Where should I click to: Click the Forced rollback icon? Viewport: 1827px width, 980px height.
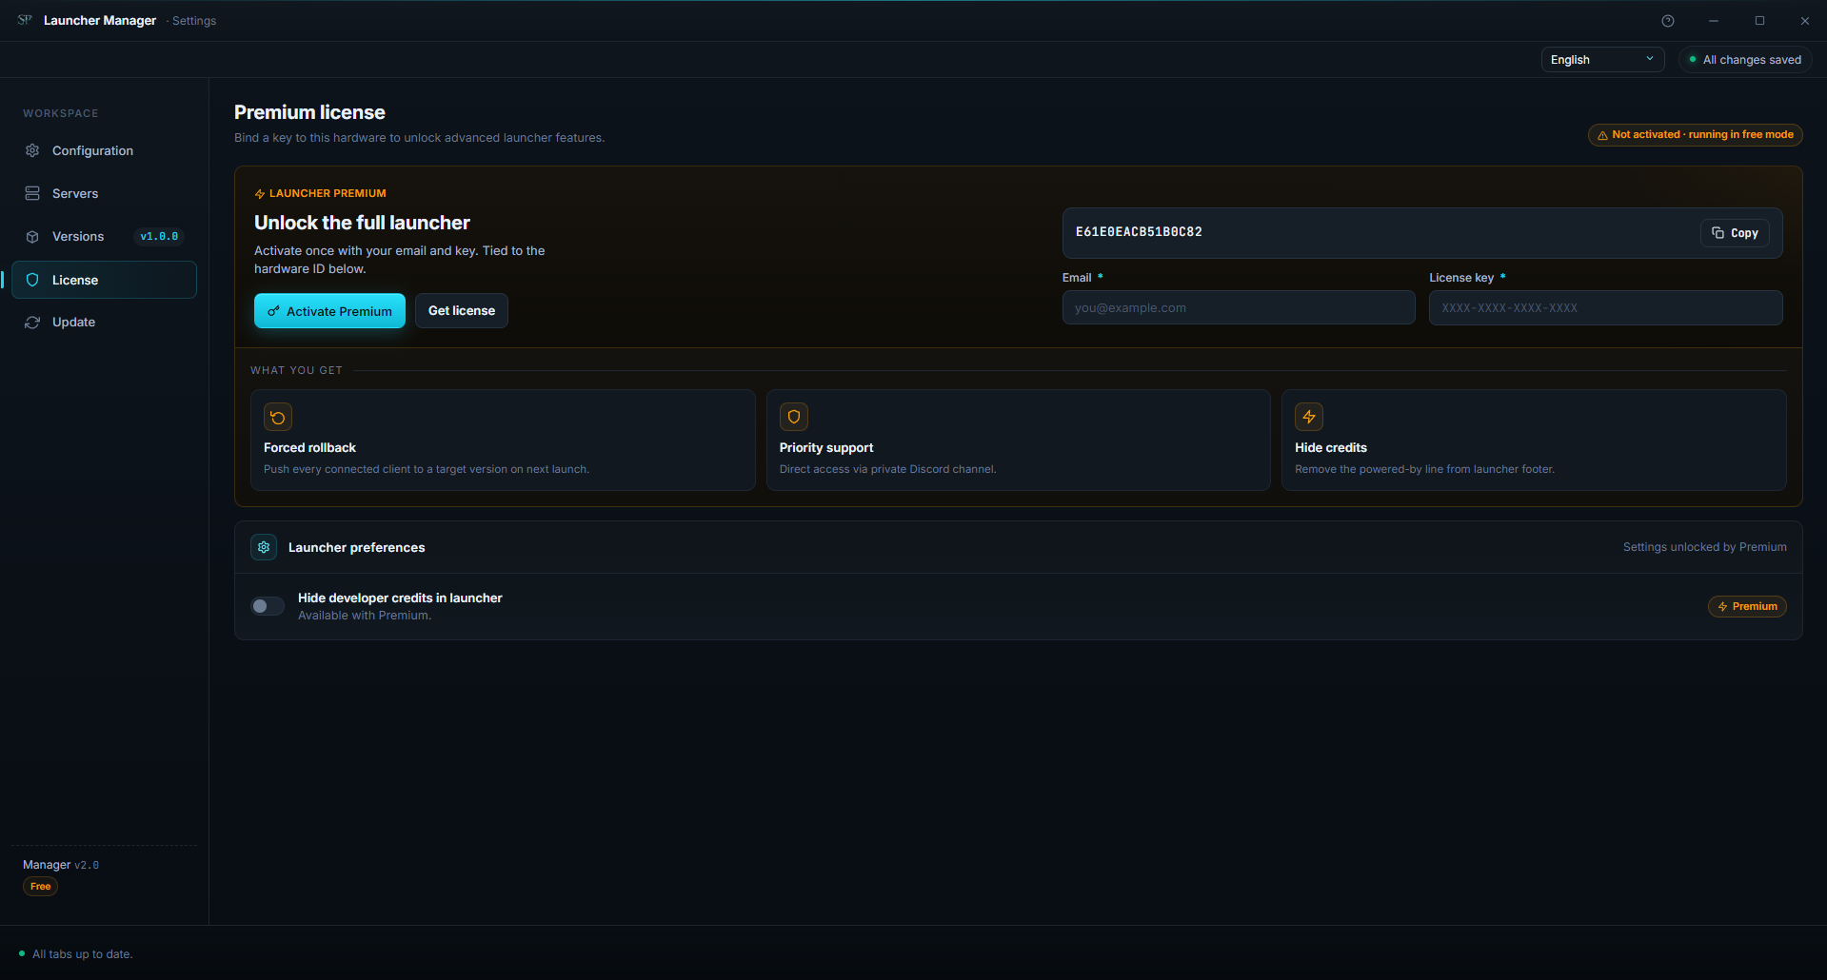click(x=278, y=417)
